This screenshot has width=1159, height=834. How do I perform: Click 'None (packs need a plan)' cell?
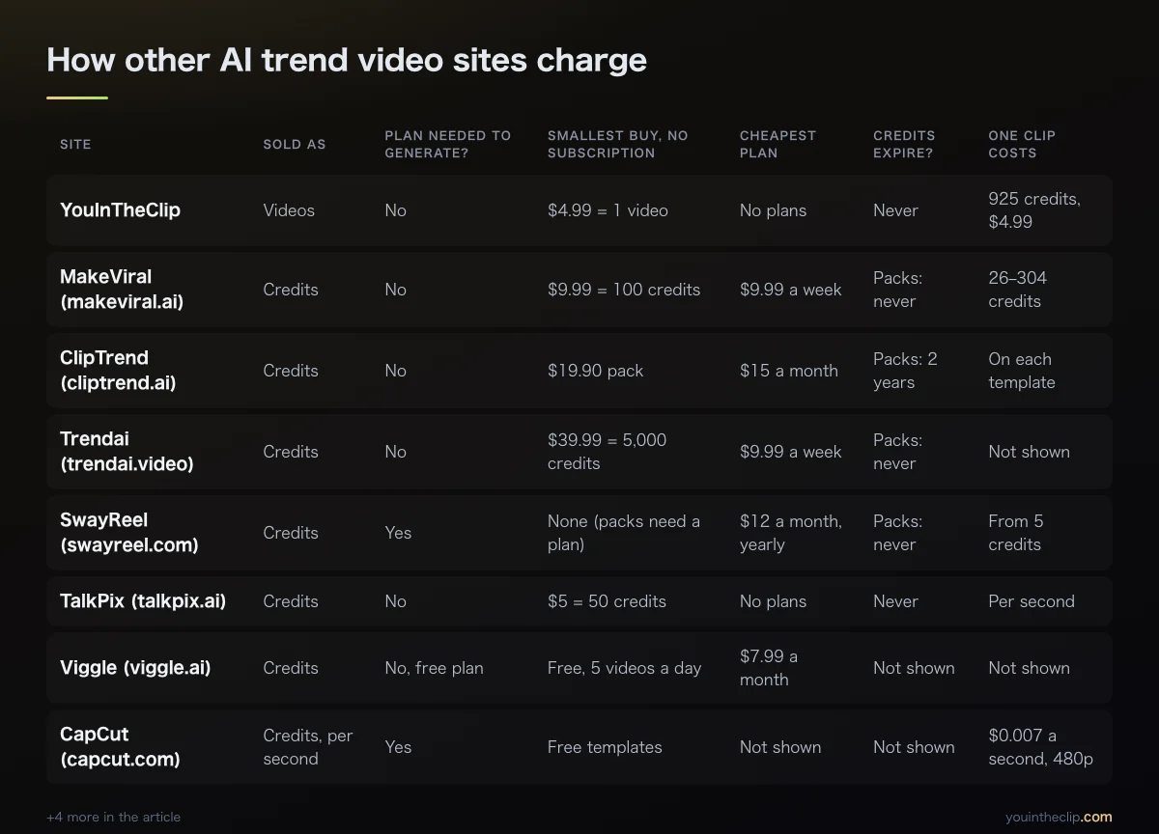coord(624,532)
